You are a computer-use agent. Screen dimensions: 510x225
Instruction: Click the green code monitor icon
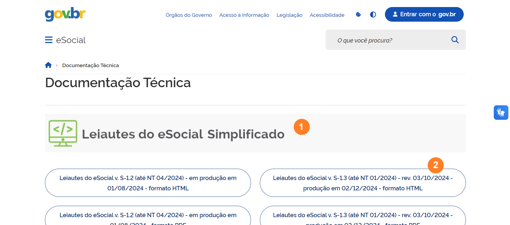pos(63,133)
